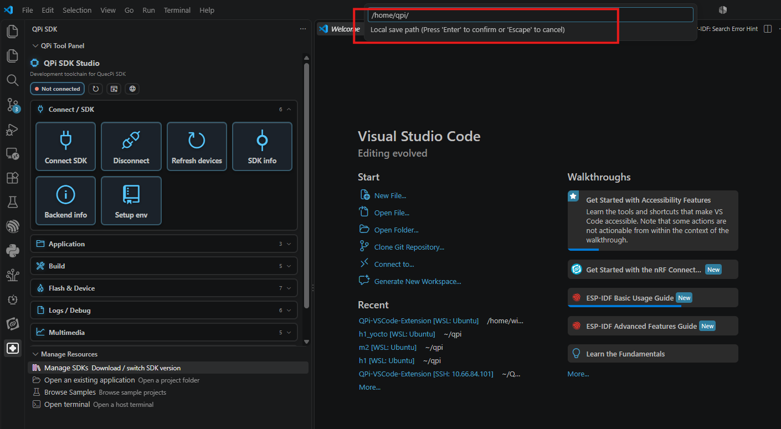The image size is (781, 429).
Task: Select Open terminal in Manage Resources
Action: coord(168,404)
